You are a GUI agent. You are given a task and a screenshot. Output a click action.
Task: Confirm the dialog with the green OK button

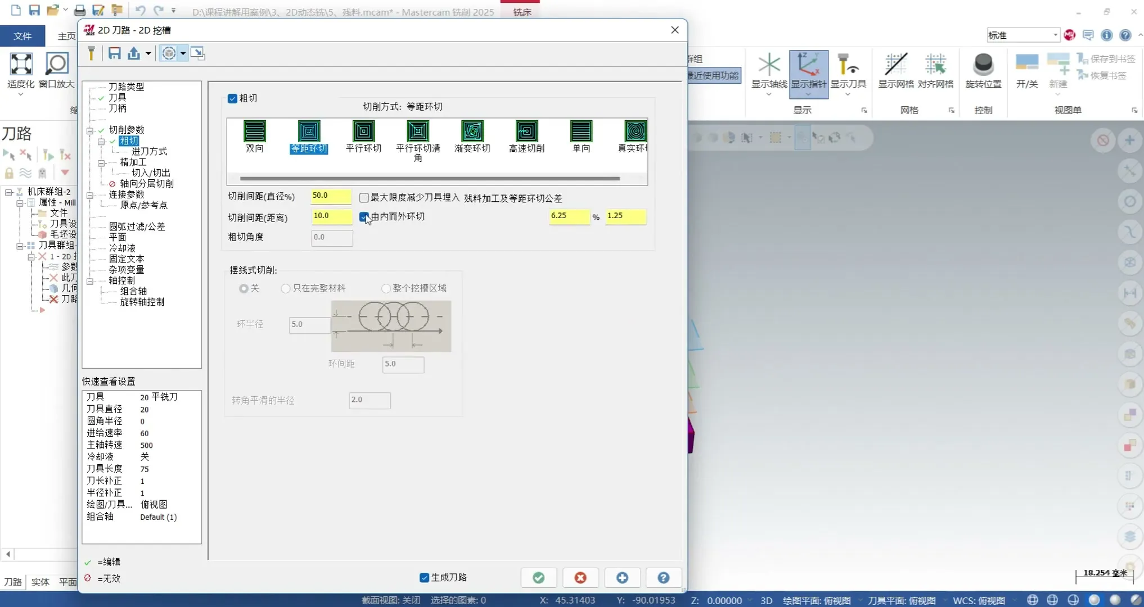point(538,577)
